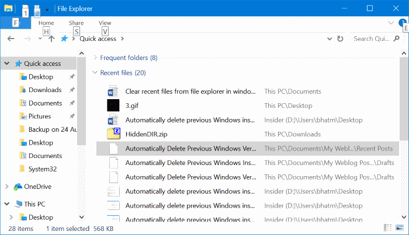This screenshot has height=235, width=409.
Task: Expand the ribbon with the chevron
Action: [391, 23]
